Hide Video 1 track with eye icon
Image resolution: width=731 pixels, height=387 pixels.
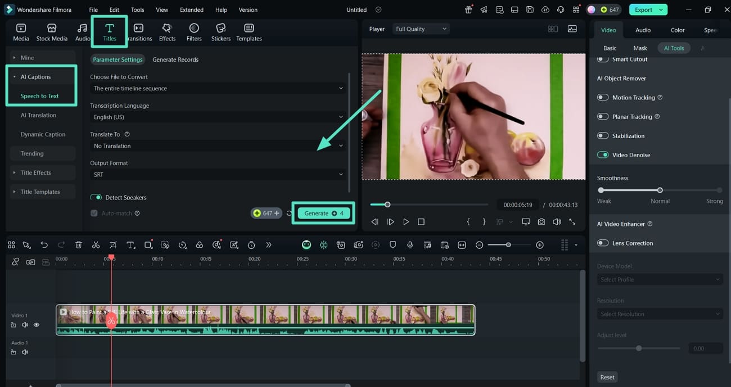[37, 325]
